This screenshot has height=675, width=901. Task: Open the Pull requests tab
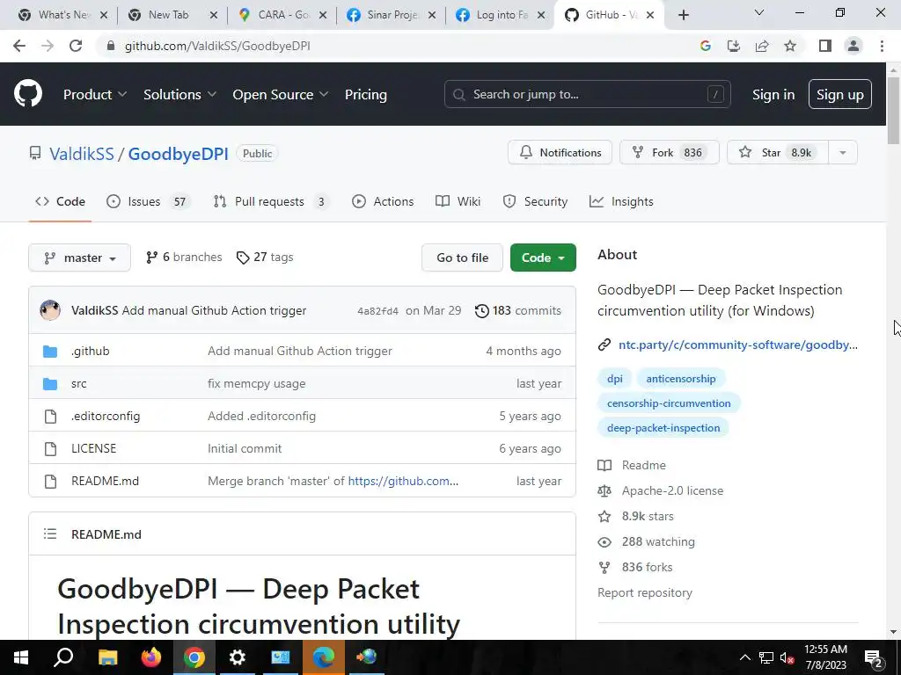click(271, 201)
